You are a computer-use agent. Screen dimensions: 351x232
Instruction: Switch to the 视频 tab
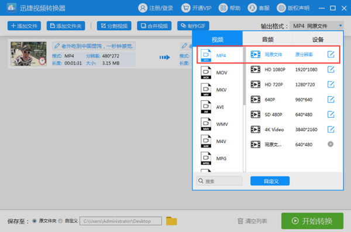(x=218, y=39)
